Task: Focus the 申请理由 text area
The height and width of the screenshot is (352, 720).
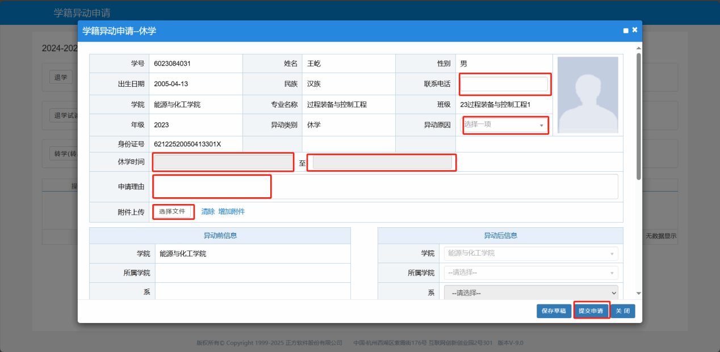Action: click(385, 186)
